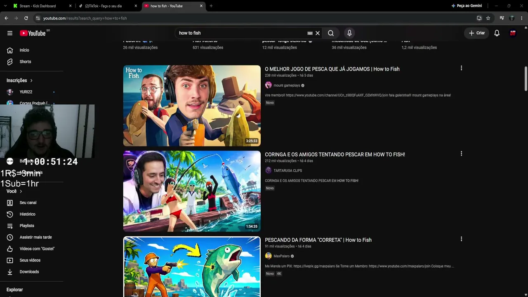Close the how to fish YouTube tab

click(201, 6)
